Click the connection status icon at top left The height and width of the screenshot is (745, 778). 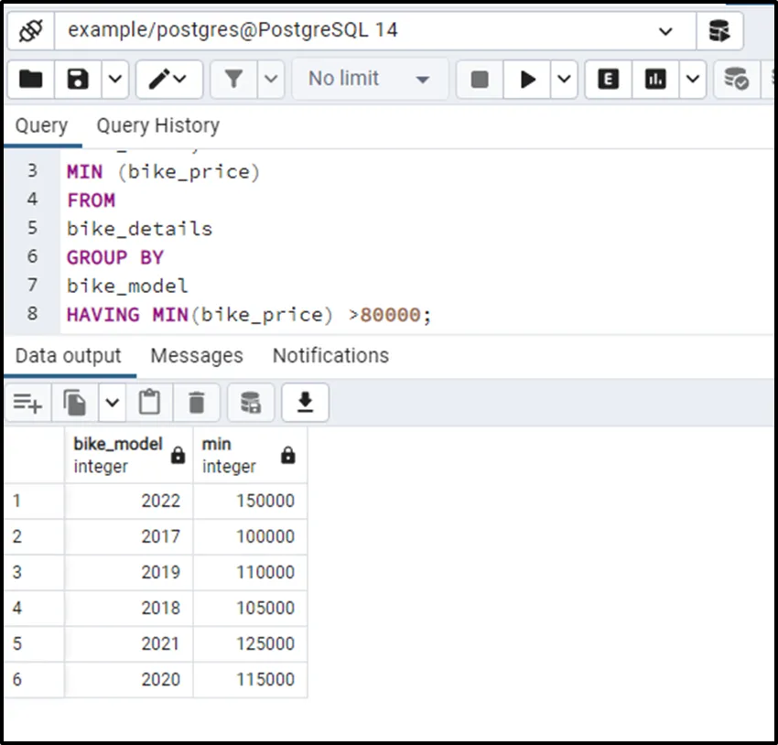tap(31, 30)
